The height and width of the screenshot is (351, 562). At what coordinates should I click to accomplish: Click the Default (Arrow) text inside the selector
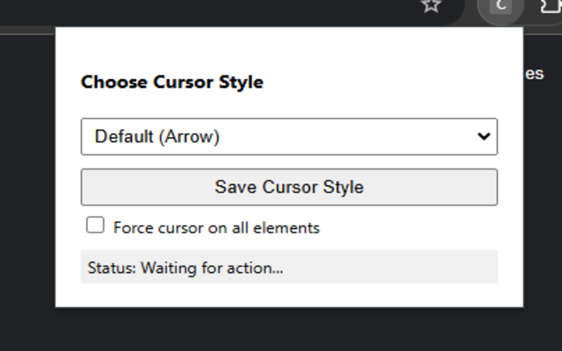pos(157,137)
